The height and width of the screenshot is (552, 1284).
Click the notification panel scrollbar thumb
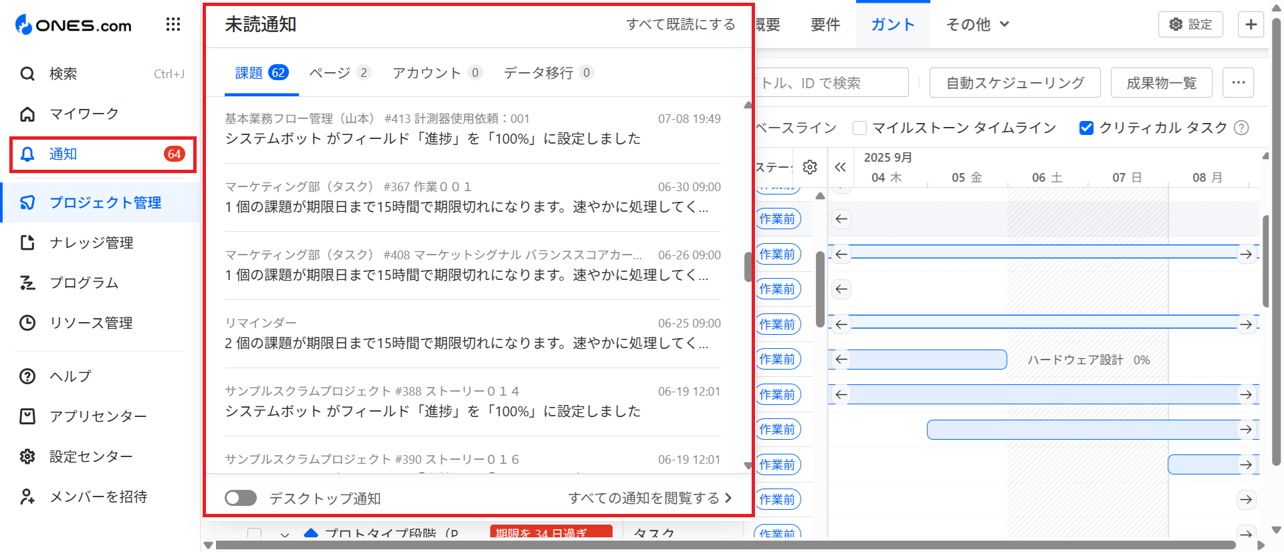pos(748,267)
